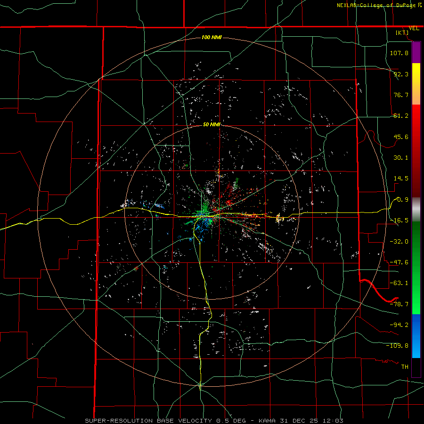
Task: Select the -0.9 velocity scale value
Action: tap(401, 200)
